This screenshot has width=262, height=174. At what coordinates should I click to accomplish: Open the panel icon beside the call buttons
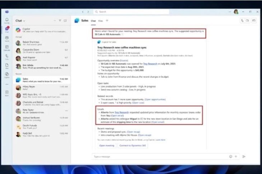254,20
